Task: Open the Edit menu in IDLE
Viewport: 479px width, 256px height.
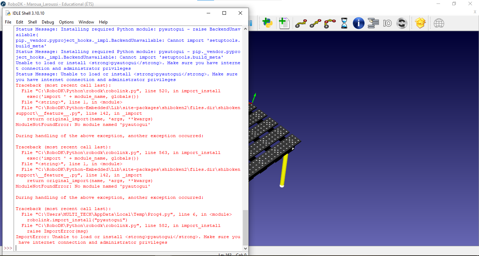Action: pyautogui.click(x=20, y=22)
